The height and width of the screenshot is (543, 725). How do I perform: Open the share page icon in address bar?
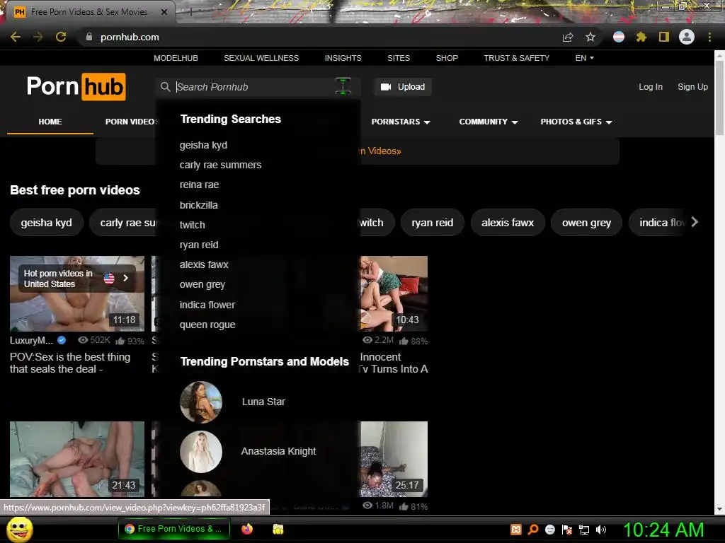568,37
